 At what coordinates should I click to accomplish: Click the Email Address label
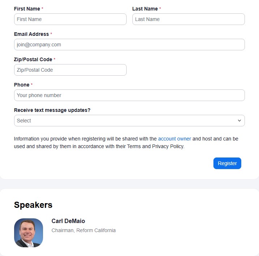(x=31, y=34)
